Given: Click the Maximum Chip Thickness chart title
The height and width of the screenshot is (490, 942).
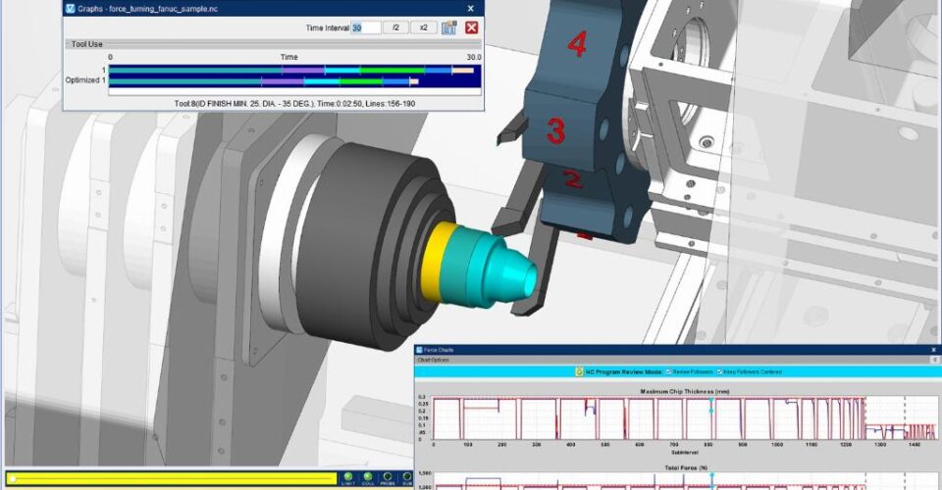Looking at the screenshot, I should pos(684,391).
